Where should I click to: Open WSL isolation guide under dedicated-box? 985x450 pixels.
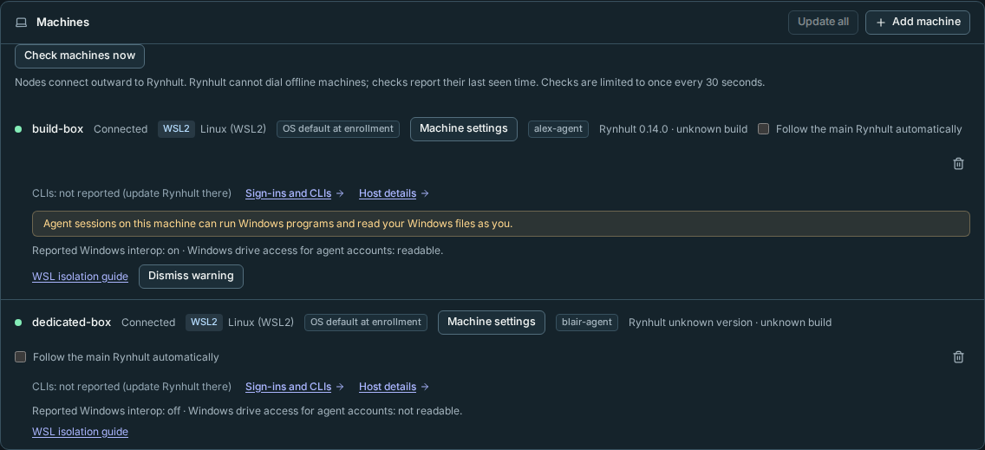point(80,432)
